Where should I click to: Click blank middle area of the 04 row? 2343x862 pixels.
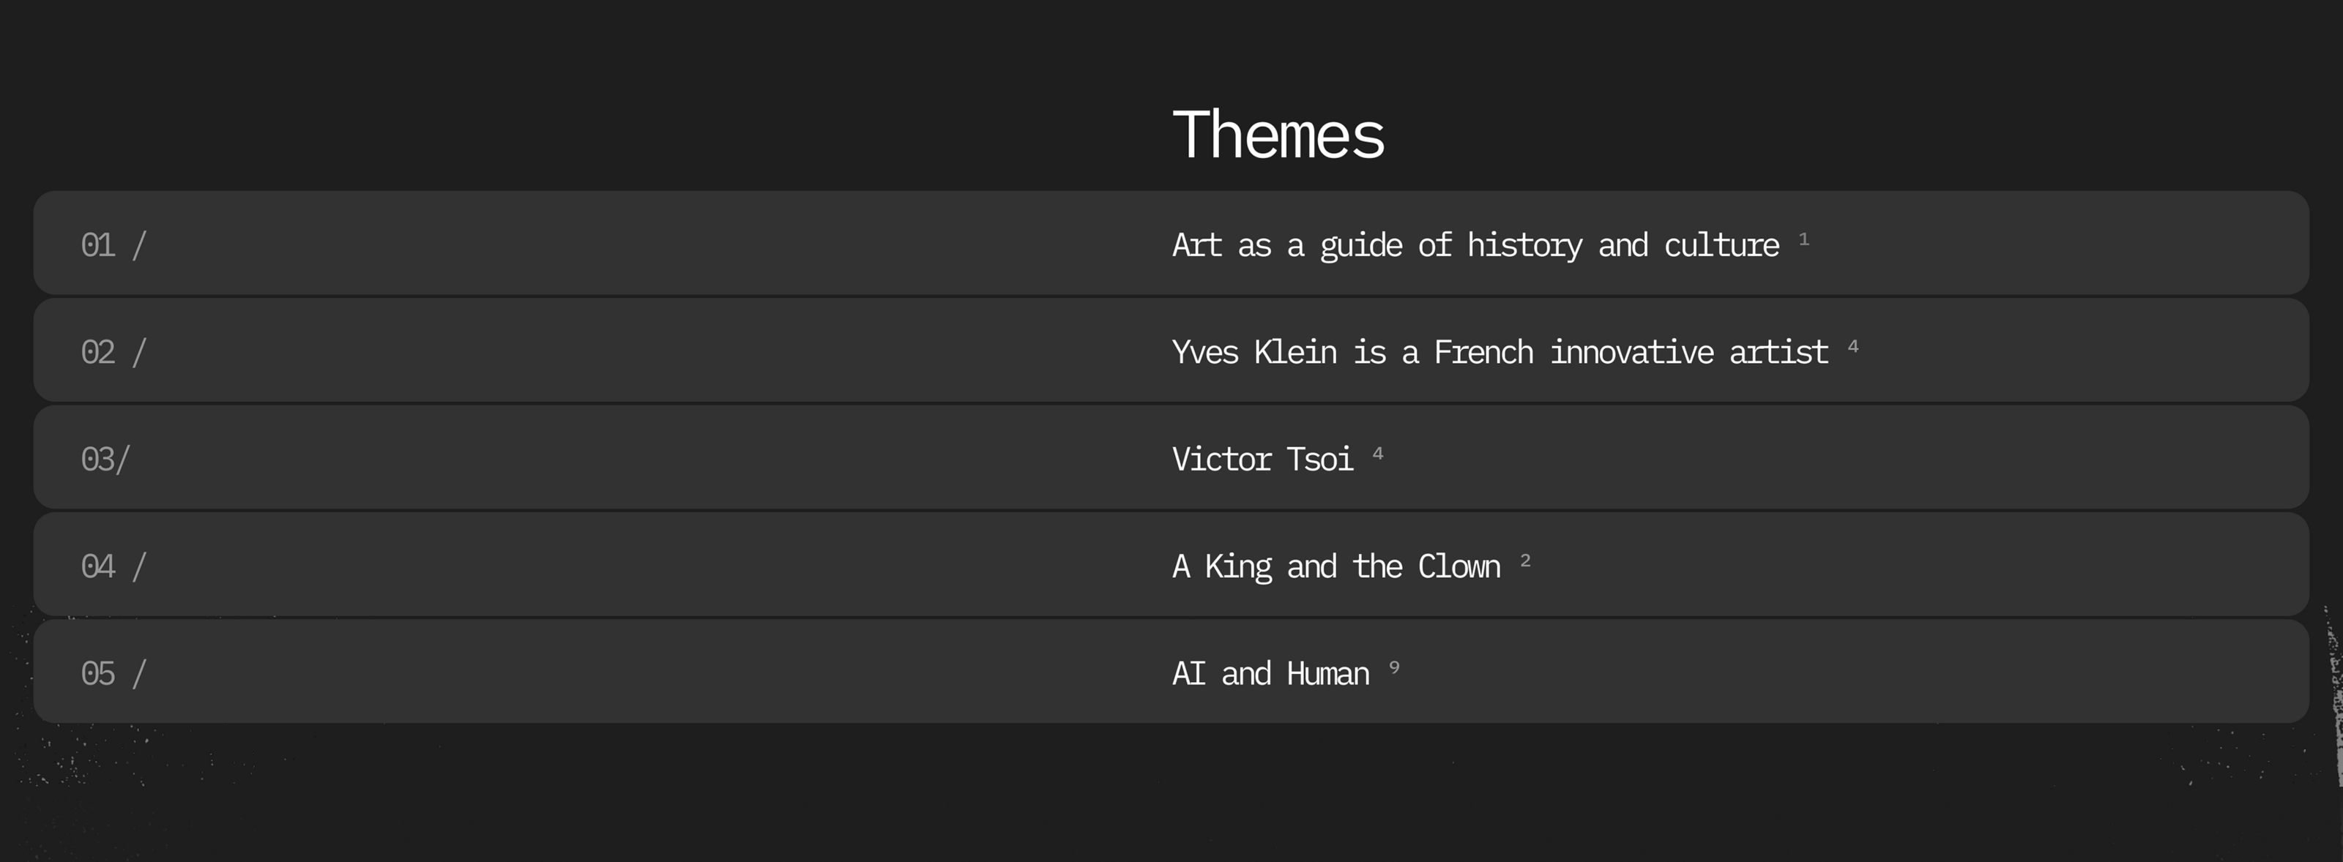tap(637, 565)
